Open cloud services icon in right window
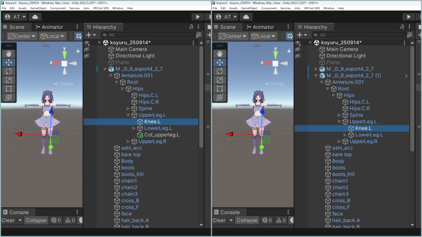The height and width of the screenshot is (237, 422). tap(246, 16)
